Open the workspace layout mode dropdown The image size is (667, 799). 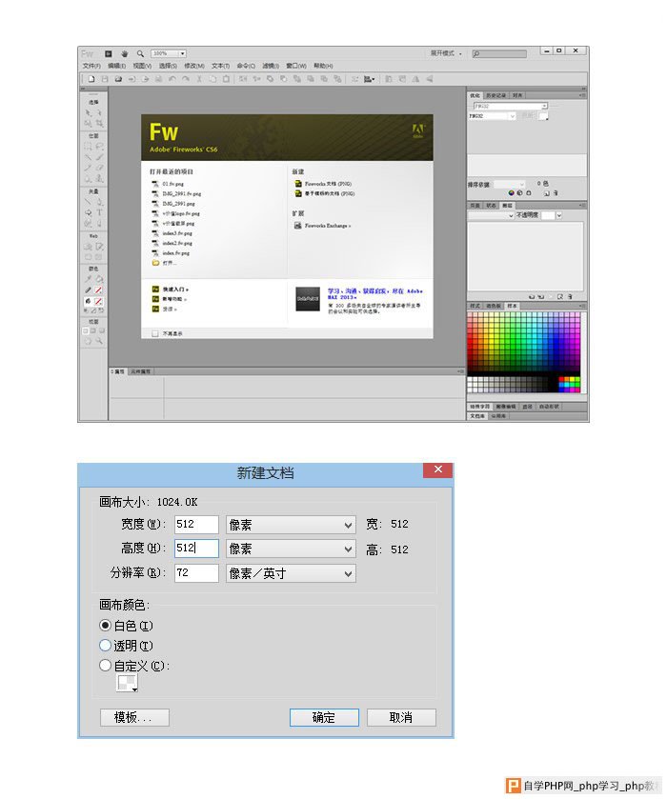[x=447, y=53]
